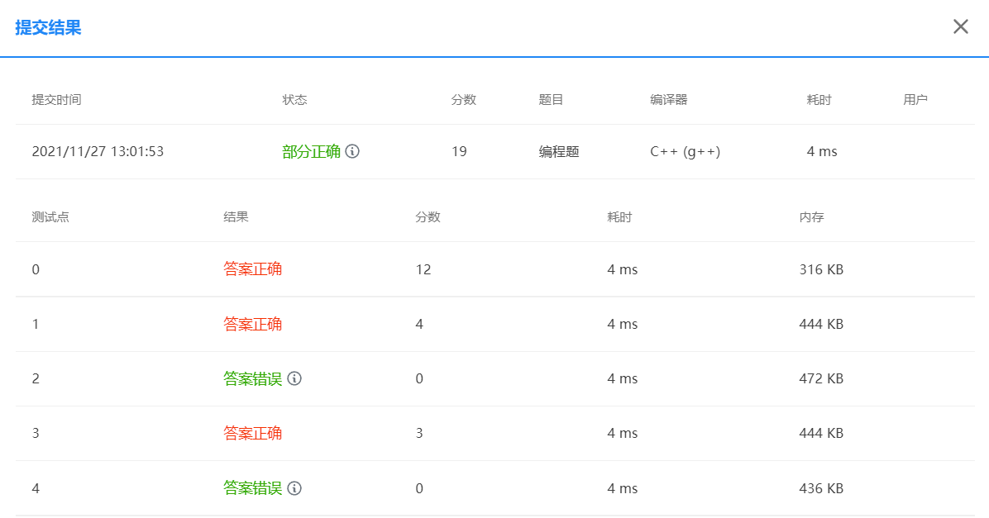The image size is (989, 518).
Task: Click the total score 19
Action: [459, 152]
